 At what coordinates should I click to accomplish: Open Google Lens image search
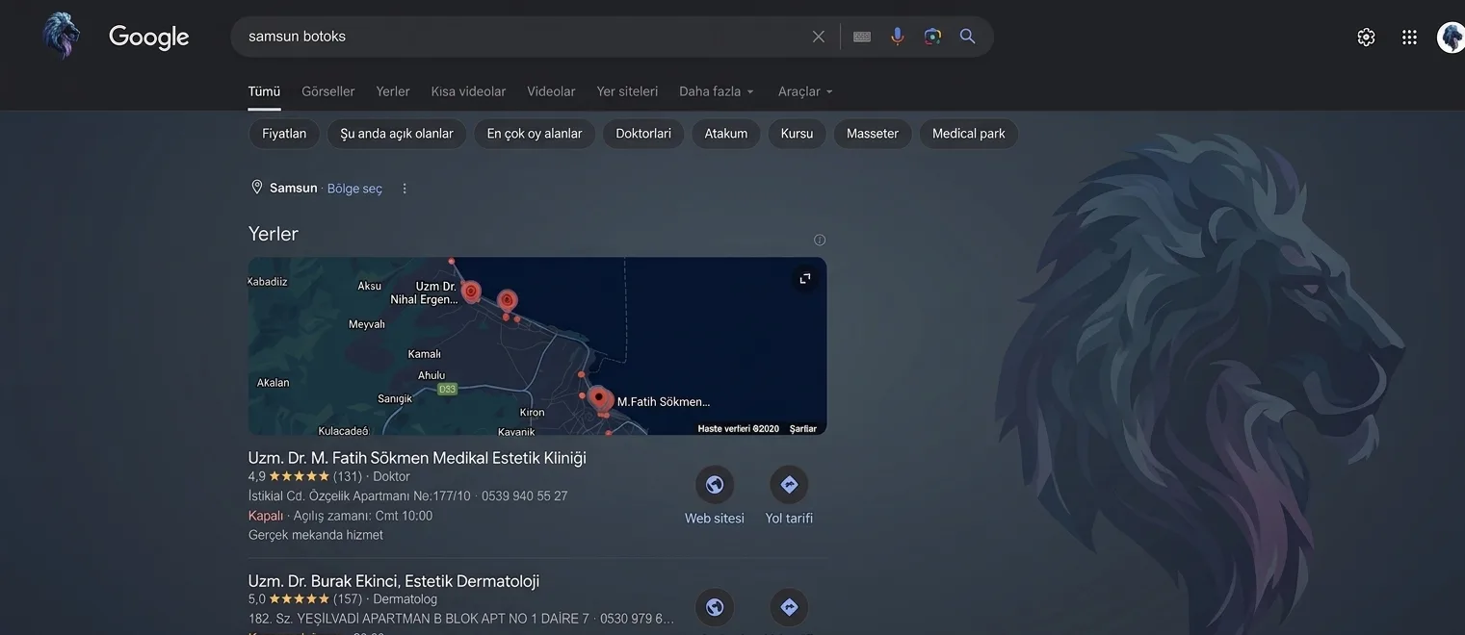pyautogui.click(x=932, y=37)
